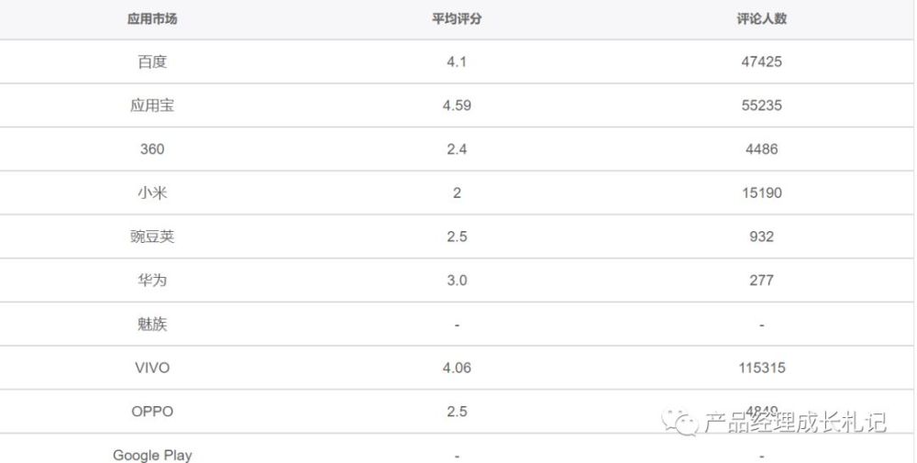The height and width of the screenshot is (463, 917).
Task: Click the 4.59 average rating value
Action: [x=457, y=105]
